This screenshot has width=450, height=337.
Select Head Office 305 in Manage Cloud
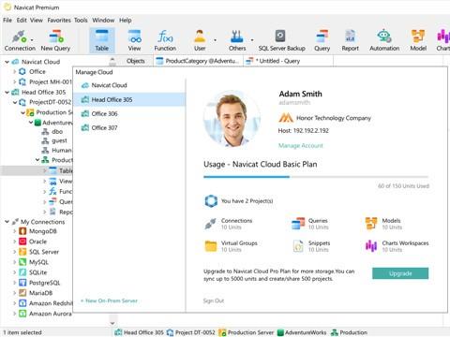click(x=129, y=99)
